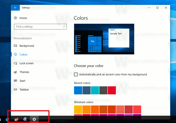The height and width of the screenshot is (123, 176).
Task: Select the Colors sidebar item
Action: 23,54
